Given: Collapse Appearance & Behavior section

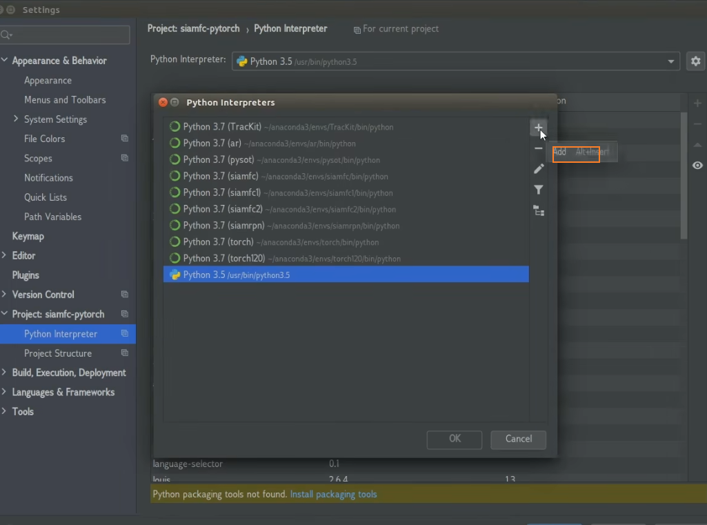Looking at the screenshot, I should coord(5,60).
